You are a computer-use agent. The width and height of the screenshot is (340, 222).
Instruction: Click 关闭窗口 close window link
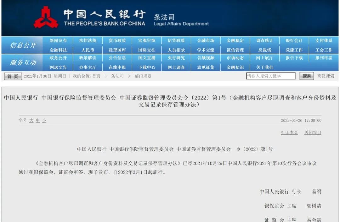[313, 133]
